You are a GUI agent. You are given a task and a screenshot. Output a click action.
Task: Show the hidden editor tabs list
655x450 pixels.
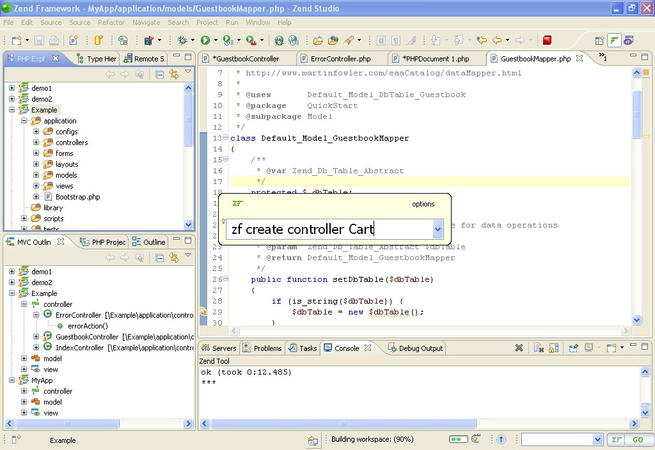[x=603, y=57]
